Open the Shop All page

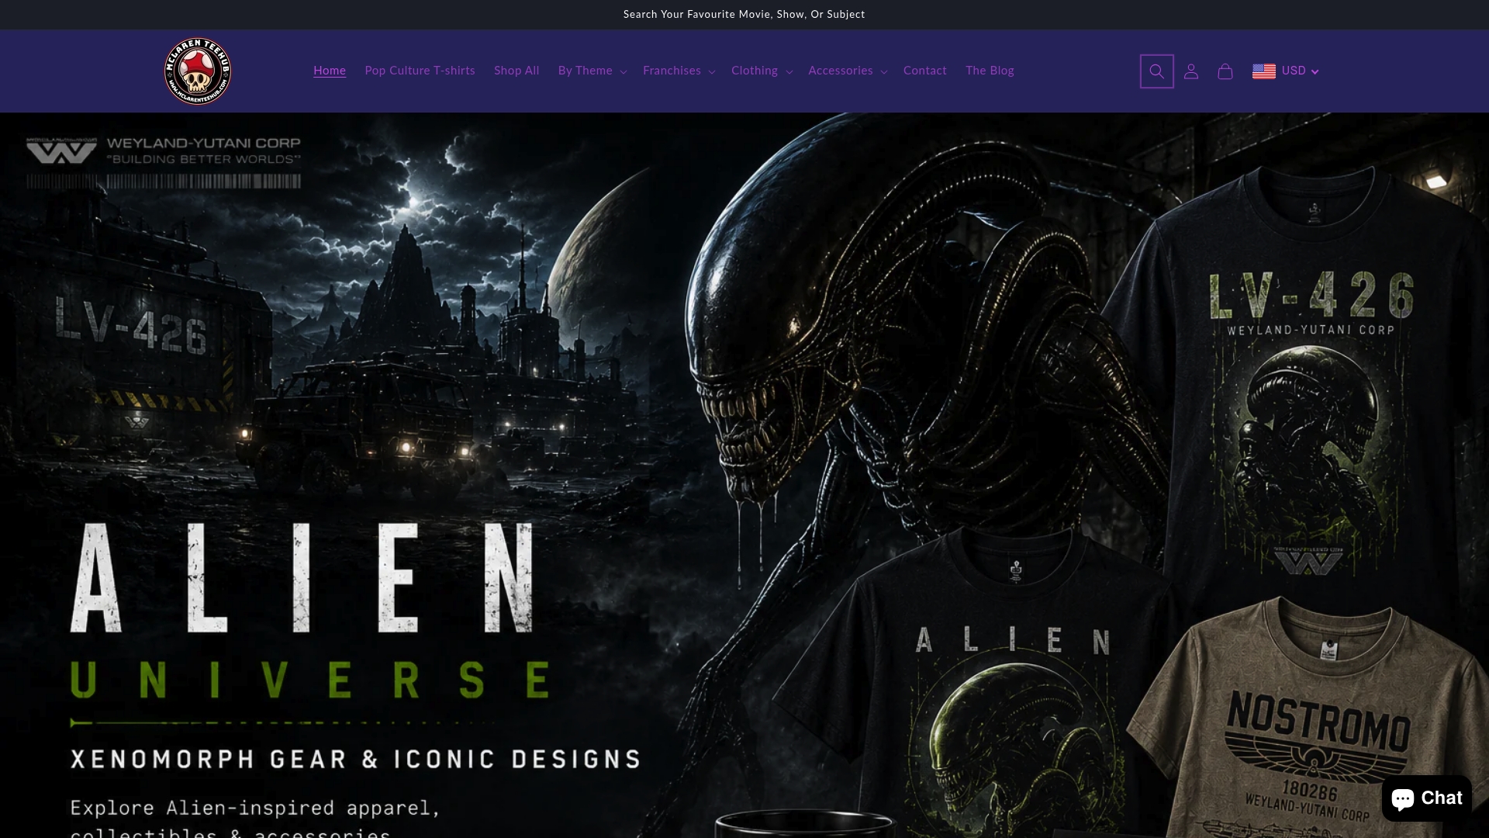click(x=516, y=71)
